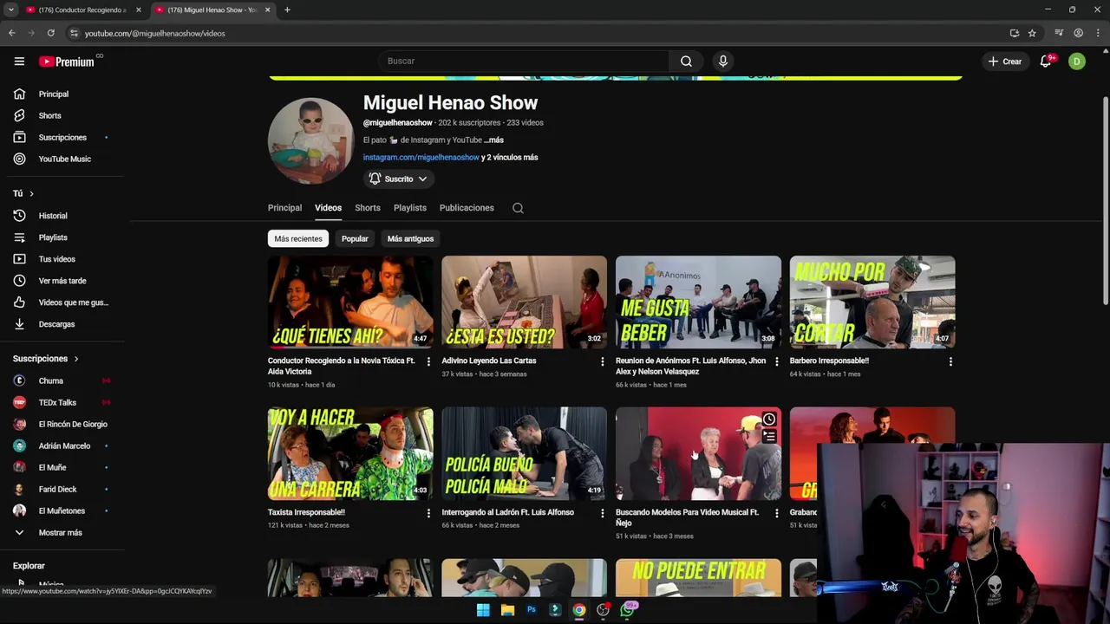Open options for Interrogando al Ladrón video
This screenshot has height=624, width=1110.
603,513
